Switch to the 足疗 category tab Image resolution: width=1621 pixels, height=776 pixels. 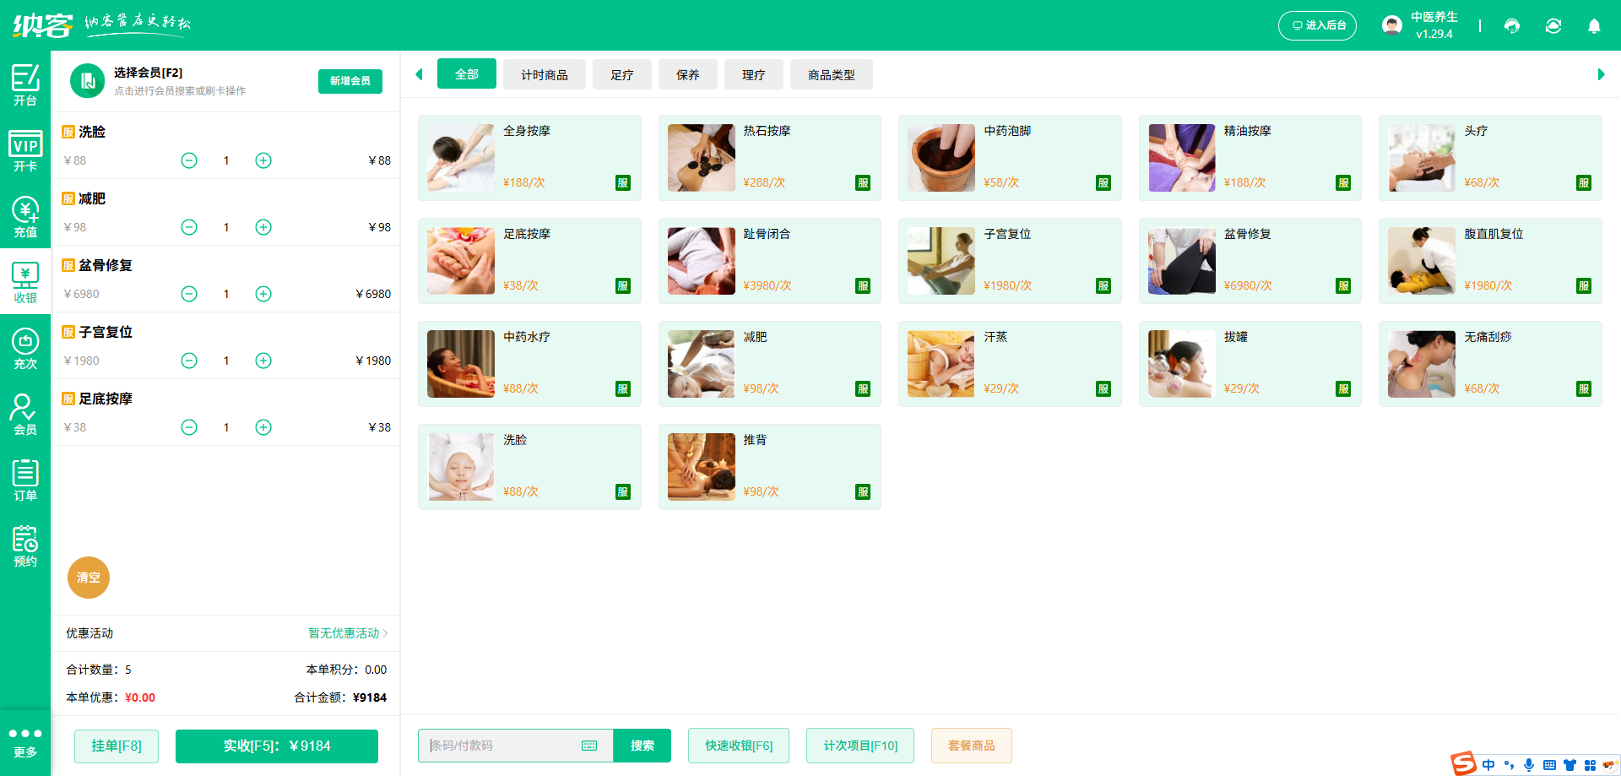point(622,75)
